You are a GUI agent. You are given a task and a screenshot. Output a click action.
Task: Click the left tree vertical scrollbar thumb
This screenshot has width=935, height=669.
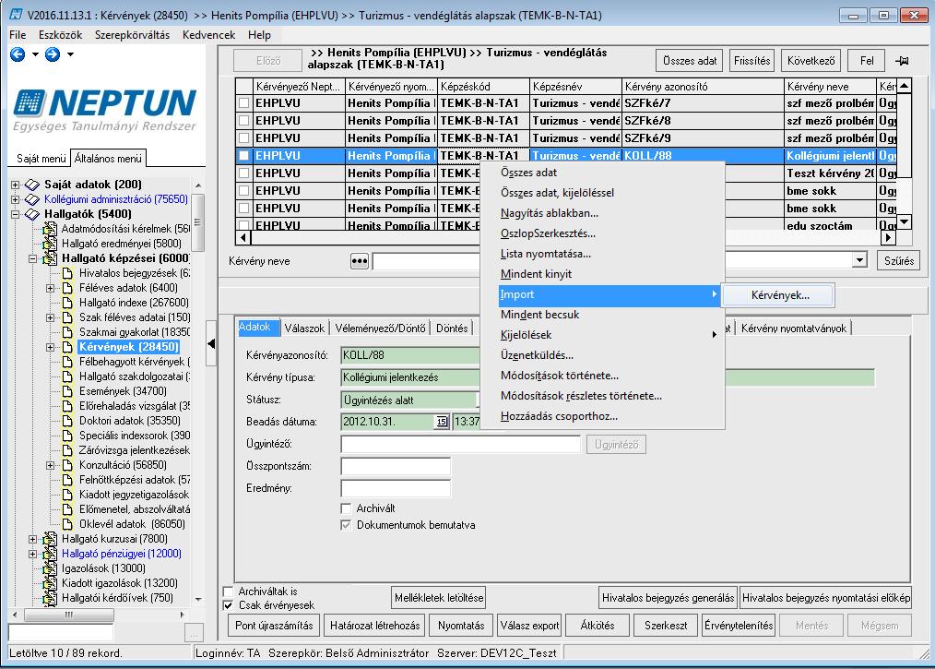click(x=198, y=222)
